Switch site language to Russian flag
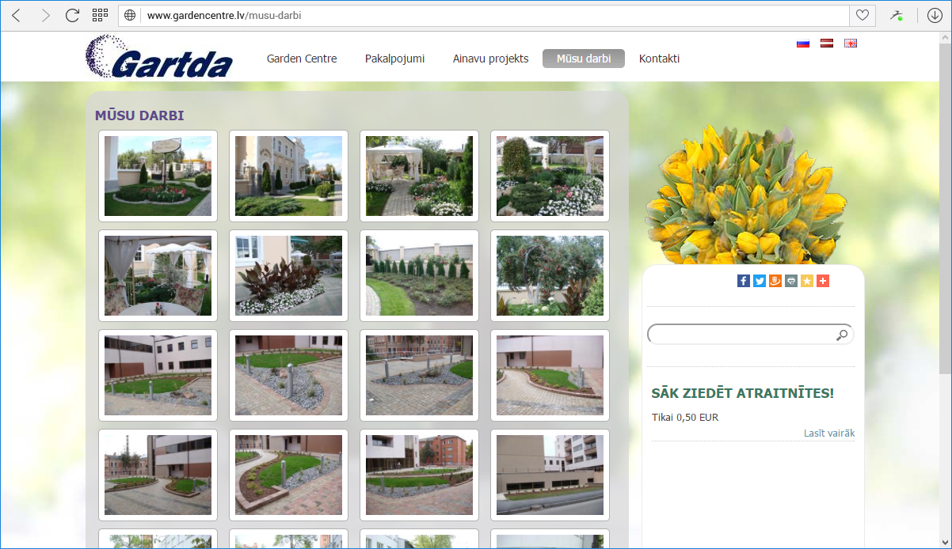The image size is (952, 549). pos(803,44)
